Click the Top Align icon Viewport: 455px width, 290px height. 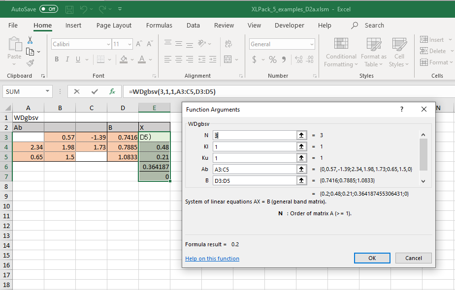coord(168,43)
